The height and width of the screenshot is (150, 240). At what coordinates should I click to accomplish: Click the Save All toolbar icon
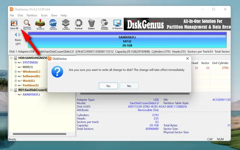[14, 24]
